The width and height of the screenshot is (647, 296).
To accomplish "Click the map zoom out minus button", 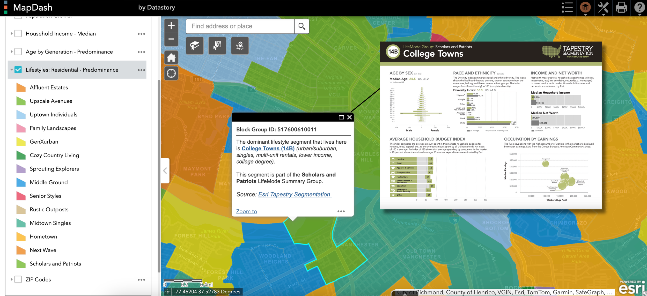I will point(171,39).
